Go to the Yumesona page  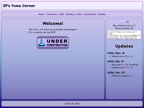(52, 14)
